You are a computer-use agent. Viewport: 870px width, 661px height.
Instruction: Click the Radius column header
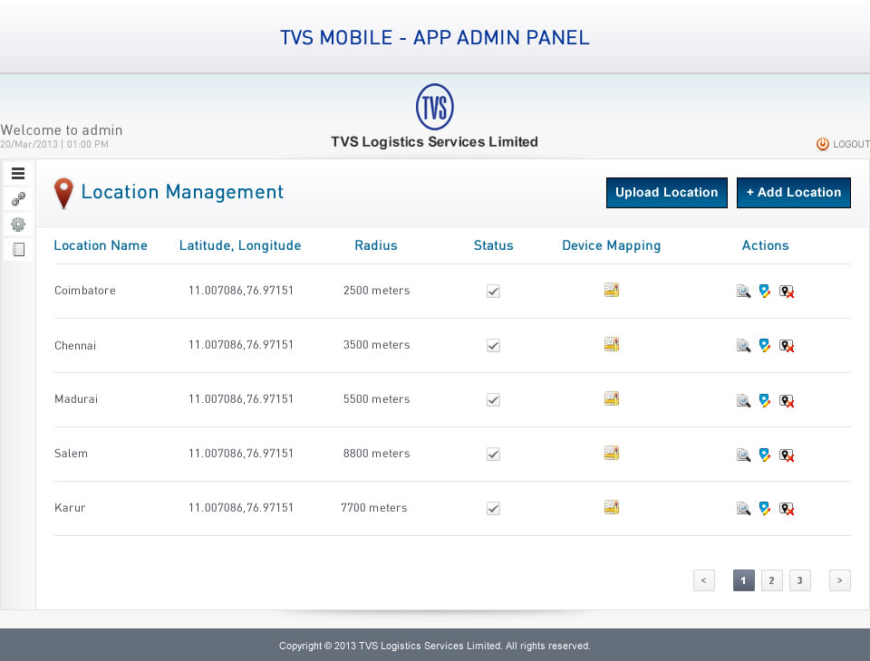(376, 245)
